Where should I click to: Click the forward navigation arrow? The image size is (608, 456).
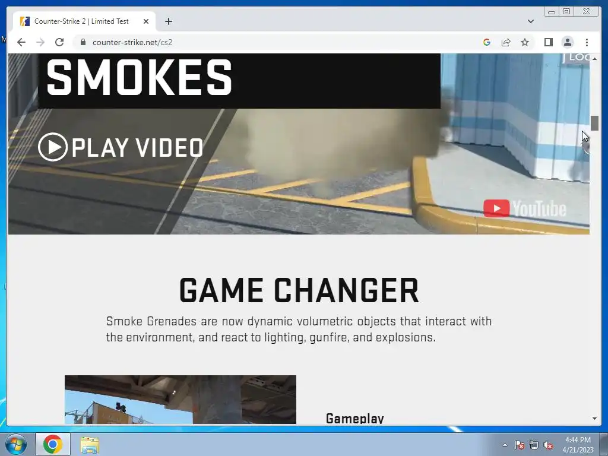click(x=40, y=42)
